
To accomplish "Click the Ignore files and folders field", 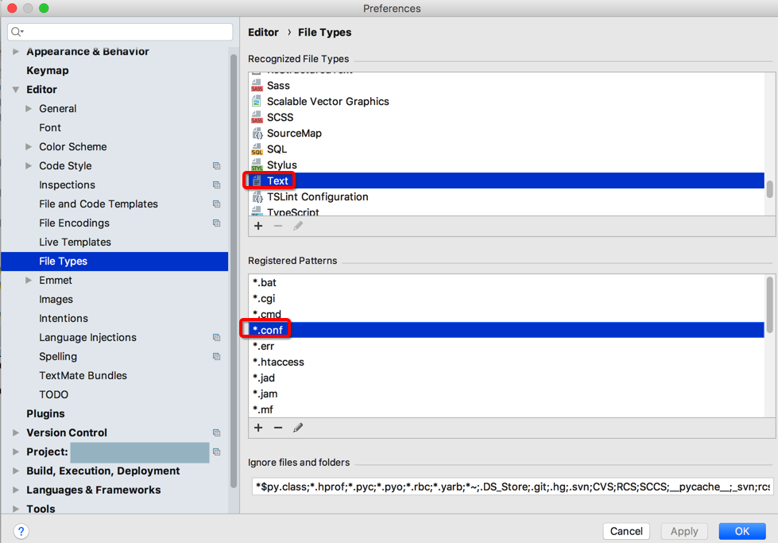I will [512, 487].
